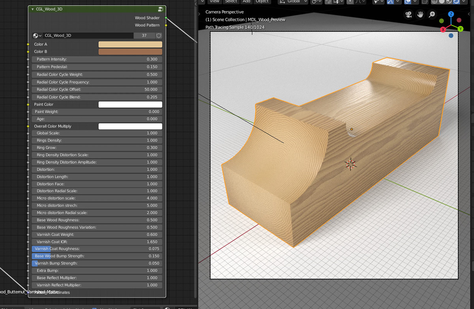Click the Age value field
Image resolution: width=474 pixels, height=309 pixels.
point(97,119)
